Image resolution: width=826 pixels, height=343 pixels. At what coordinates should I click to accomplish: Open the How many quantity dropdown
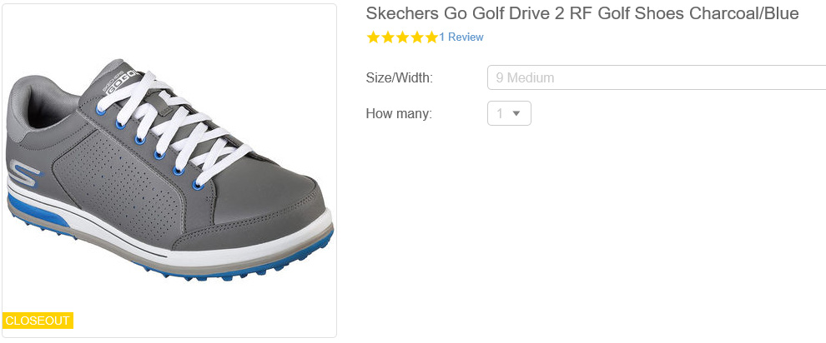click(x=509, y=113)
